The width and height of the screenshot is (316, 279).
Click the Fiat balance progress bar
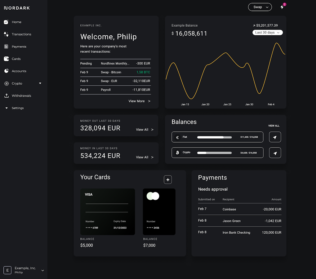tap(214, 137)
